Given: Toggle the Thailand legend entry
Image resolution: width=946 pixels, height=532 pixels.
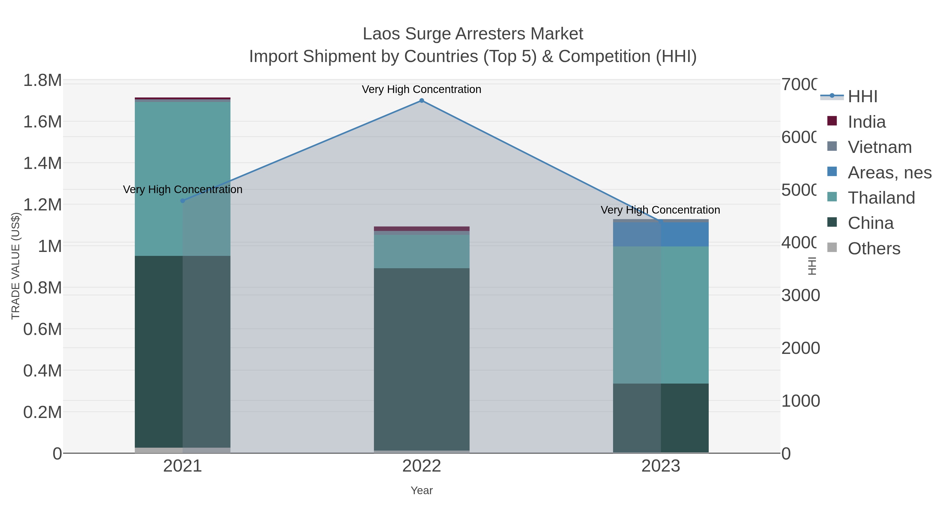Looking at the screenshot, I should pos(871,198).
